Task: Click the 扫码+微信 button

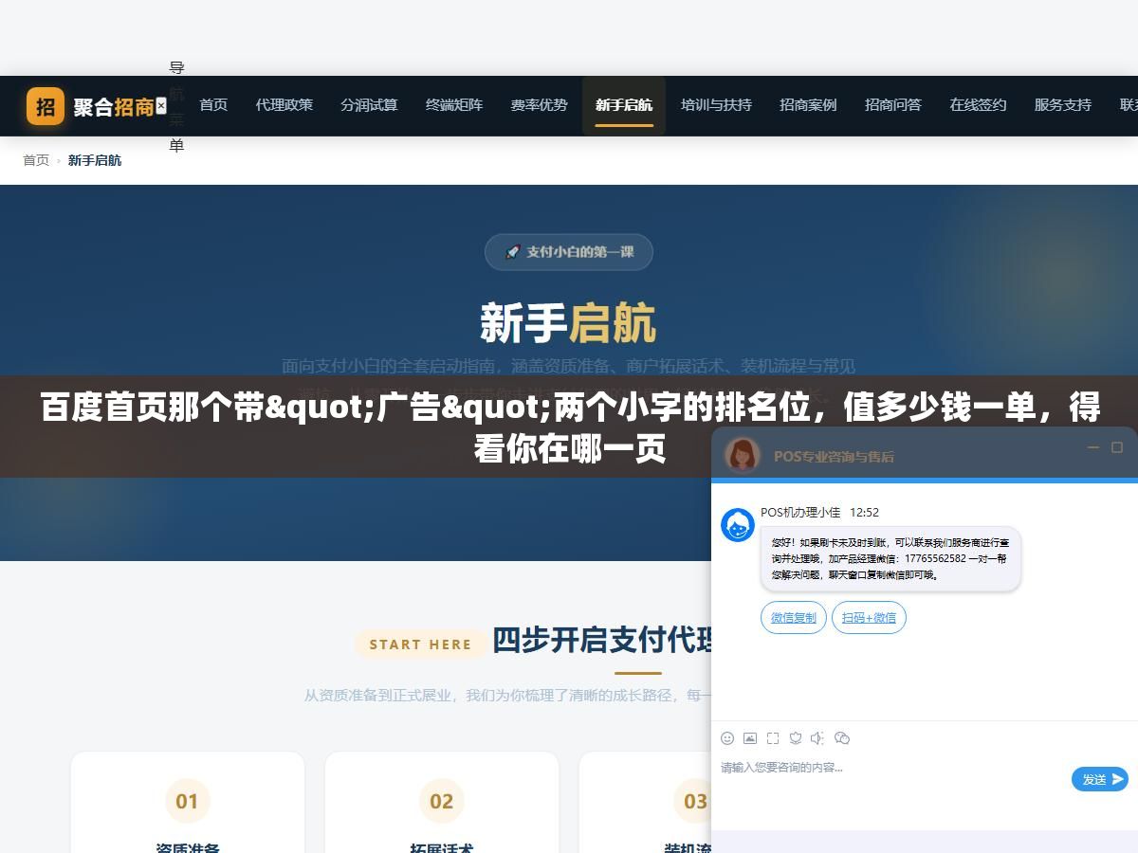Action: pos(870,618)
